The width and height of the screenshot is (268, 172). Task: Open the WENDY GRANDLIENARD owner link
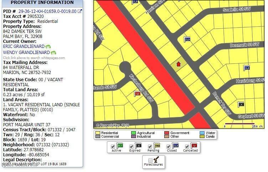26,53
